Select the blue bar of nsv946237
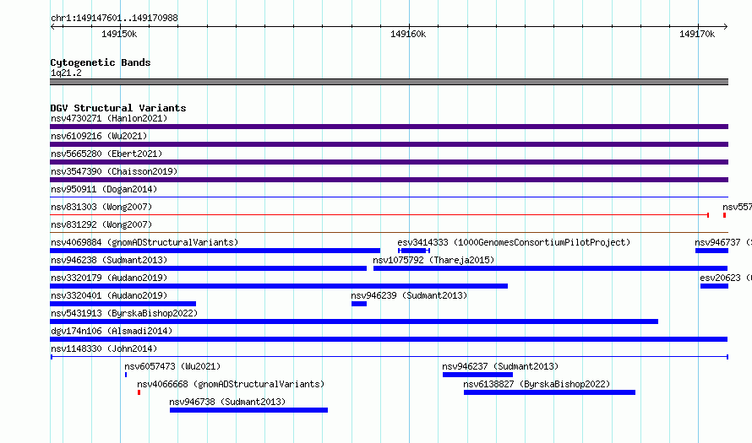This screenshot has width=752, height=443. 477,375
